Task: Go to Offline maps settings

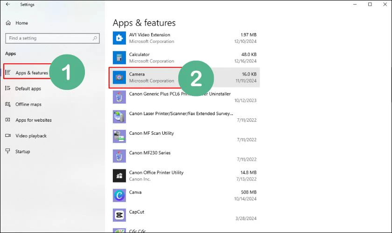Action: (x=28, y=104)
